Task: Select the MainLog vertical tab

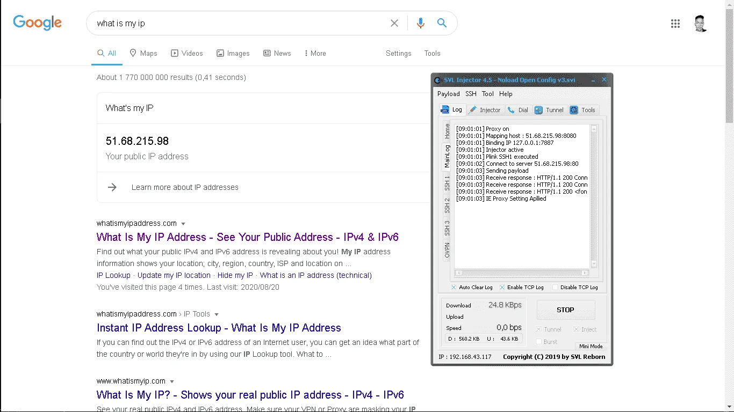Action: (x=447, y=157)
